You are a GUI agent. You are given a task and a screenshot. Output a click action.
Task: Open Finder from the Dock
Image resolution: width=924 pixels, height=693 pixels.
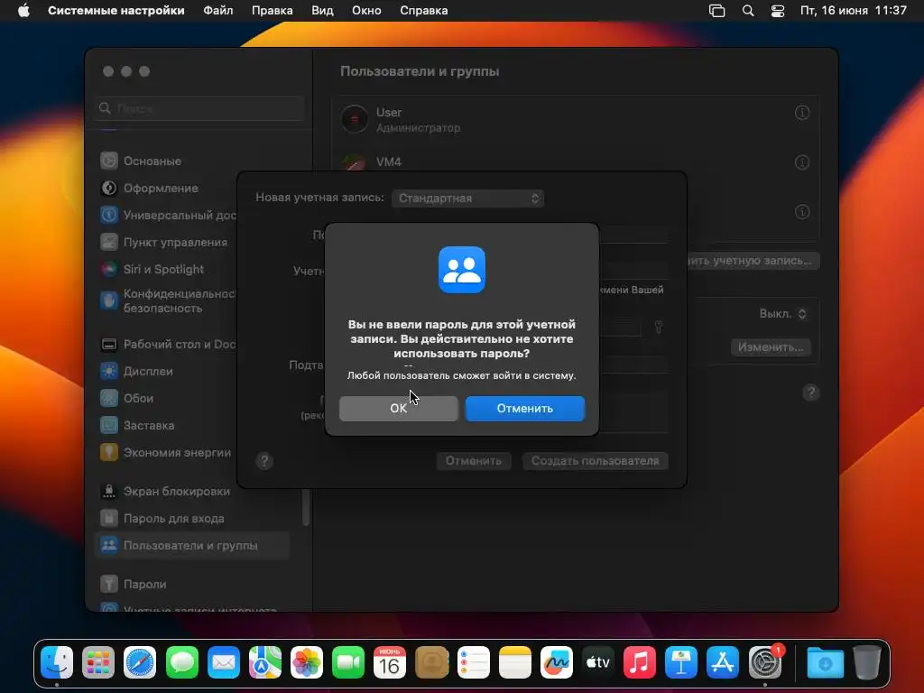[x=57, y=662]
